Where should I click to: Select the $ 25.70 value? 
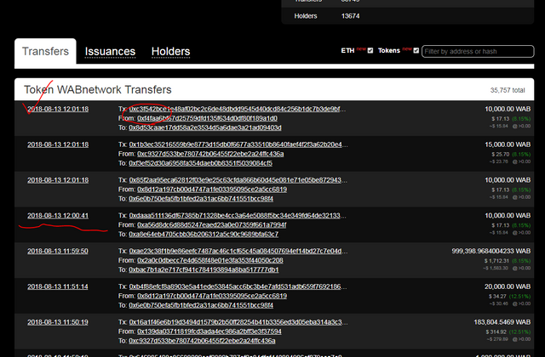tap(500, 154)
